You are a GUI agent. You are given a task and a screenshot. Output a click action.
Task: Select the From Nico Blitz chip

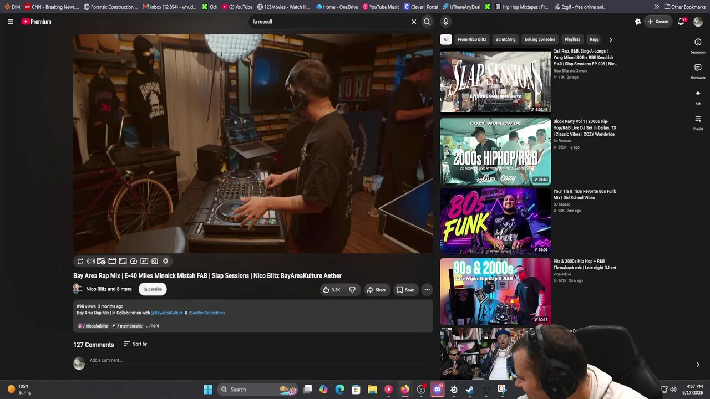pos(472,39)
